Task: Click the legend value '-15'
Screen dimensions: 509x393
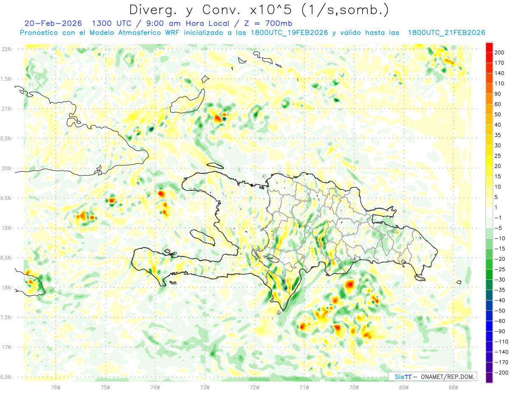Action: [x=499, y=249]
